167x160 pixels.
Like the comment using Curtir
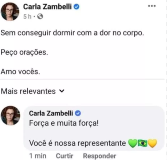(64, 156)
